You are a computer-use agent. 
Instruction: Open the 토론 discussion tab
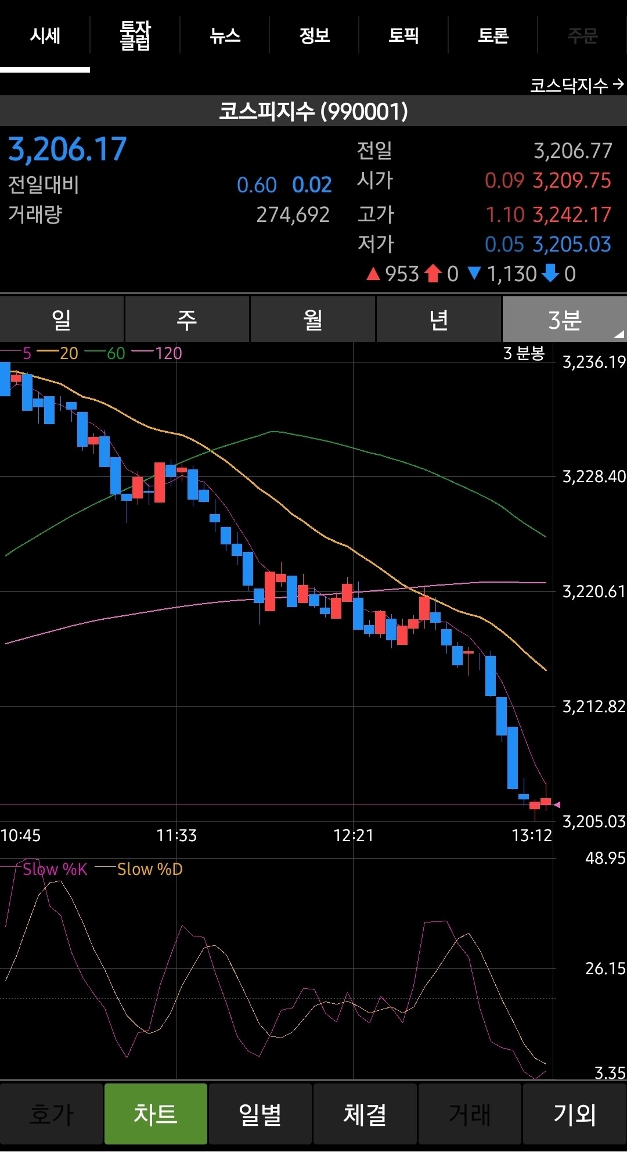coord(493,36)
